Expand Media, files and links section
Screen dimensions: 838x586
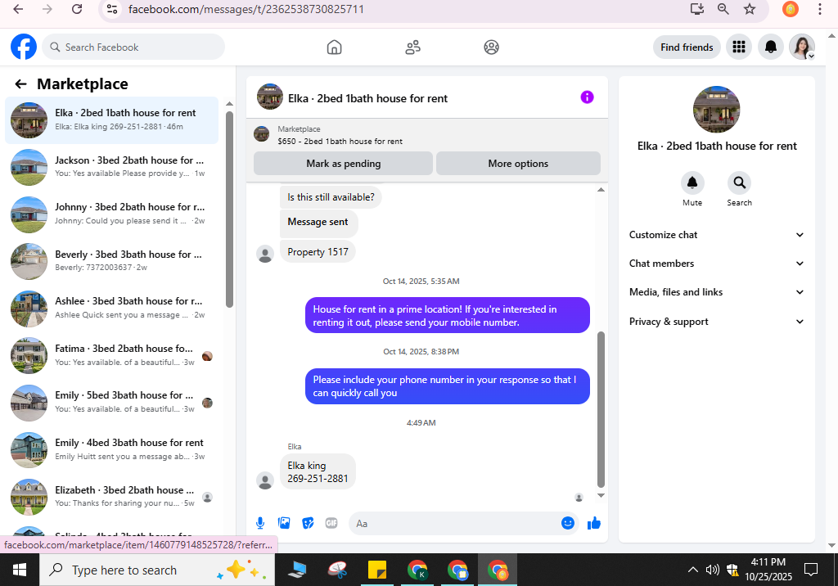tap(716, 292)
